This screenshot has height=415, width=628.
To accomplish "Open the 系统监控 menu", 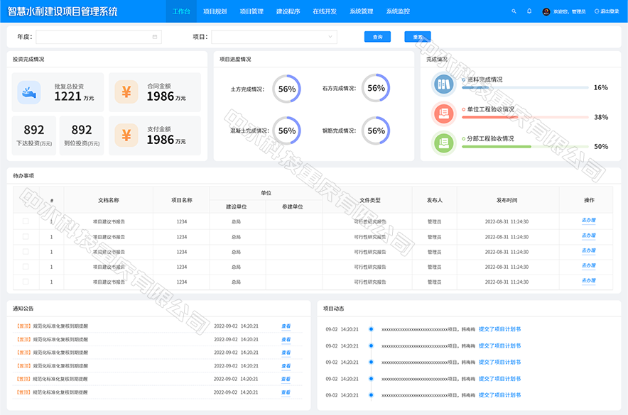I will click(398, 11).
